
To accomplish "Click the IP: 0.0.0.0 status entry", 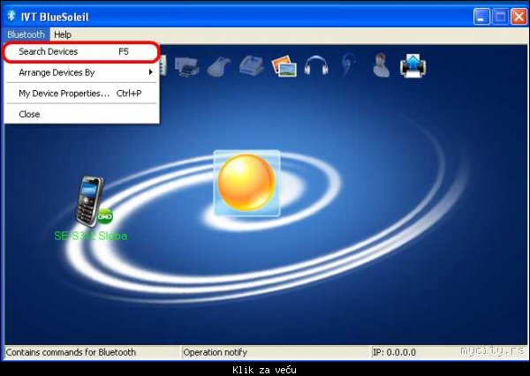I will click(x=394, y=352).
